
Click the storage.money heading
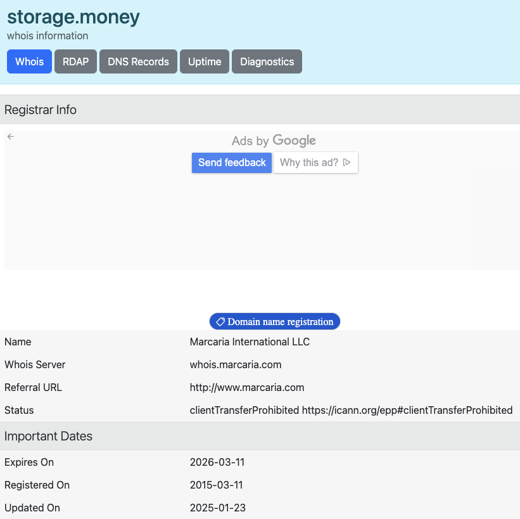tap(73, 17)
